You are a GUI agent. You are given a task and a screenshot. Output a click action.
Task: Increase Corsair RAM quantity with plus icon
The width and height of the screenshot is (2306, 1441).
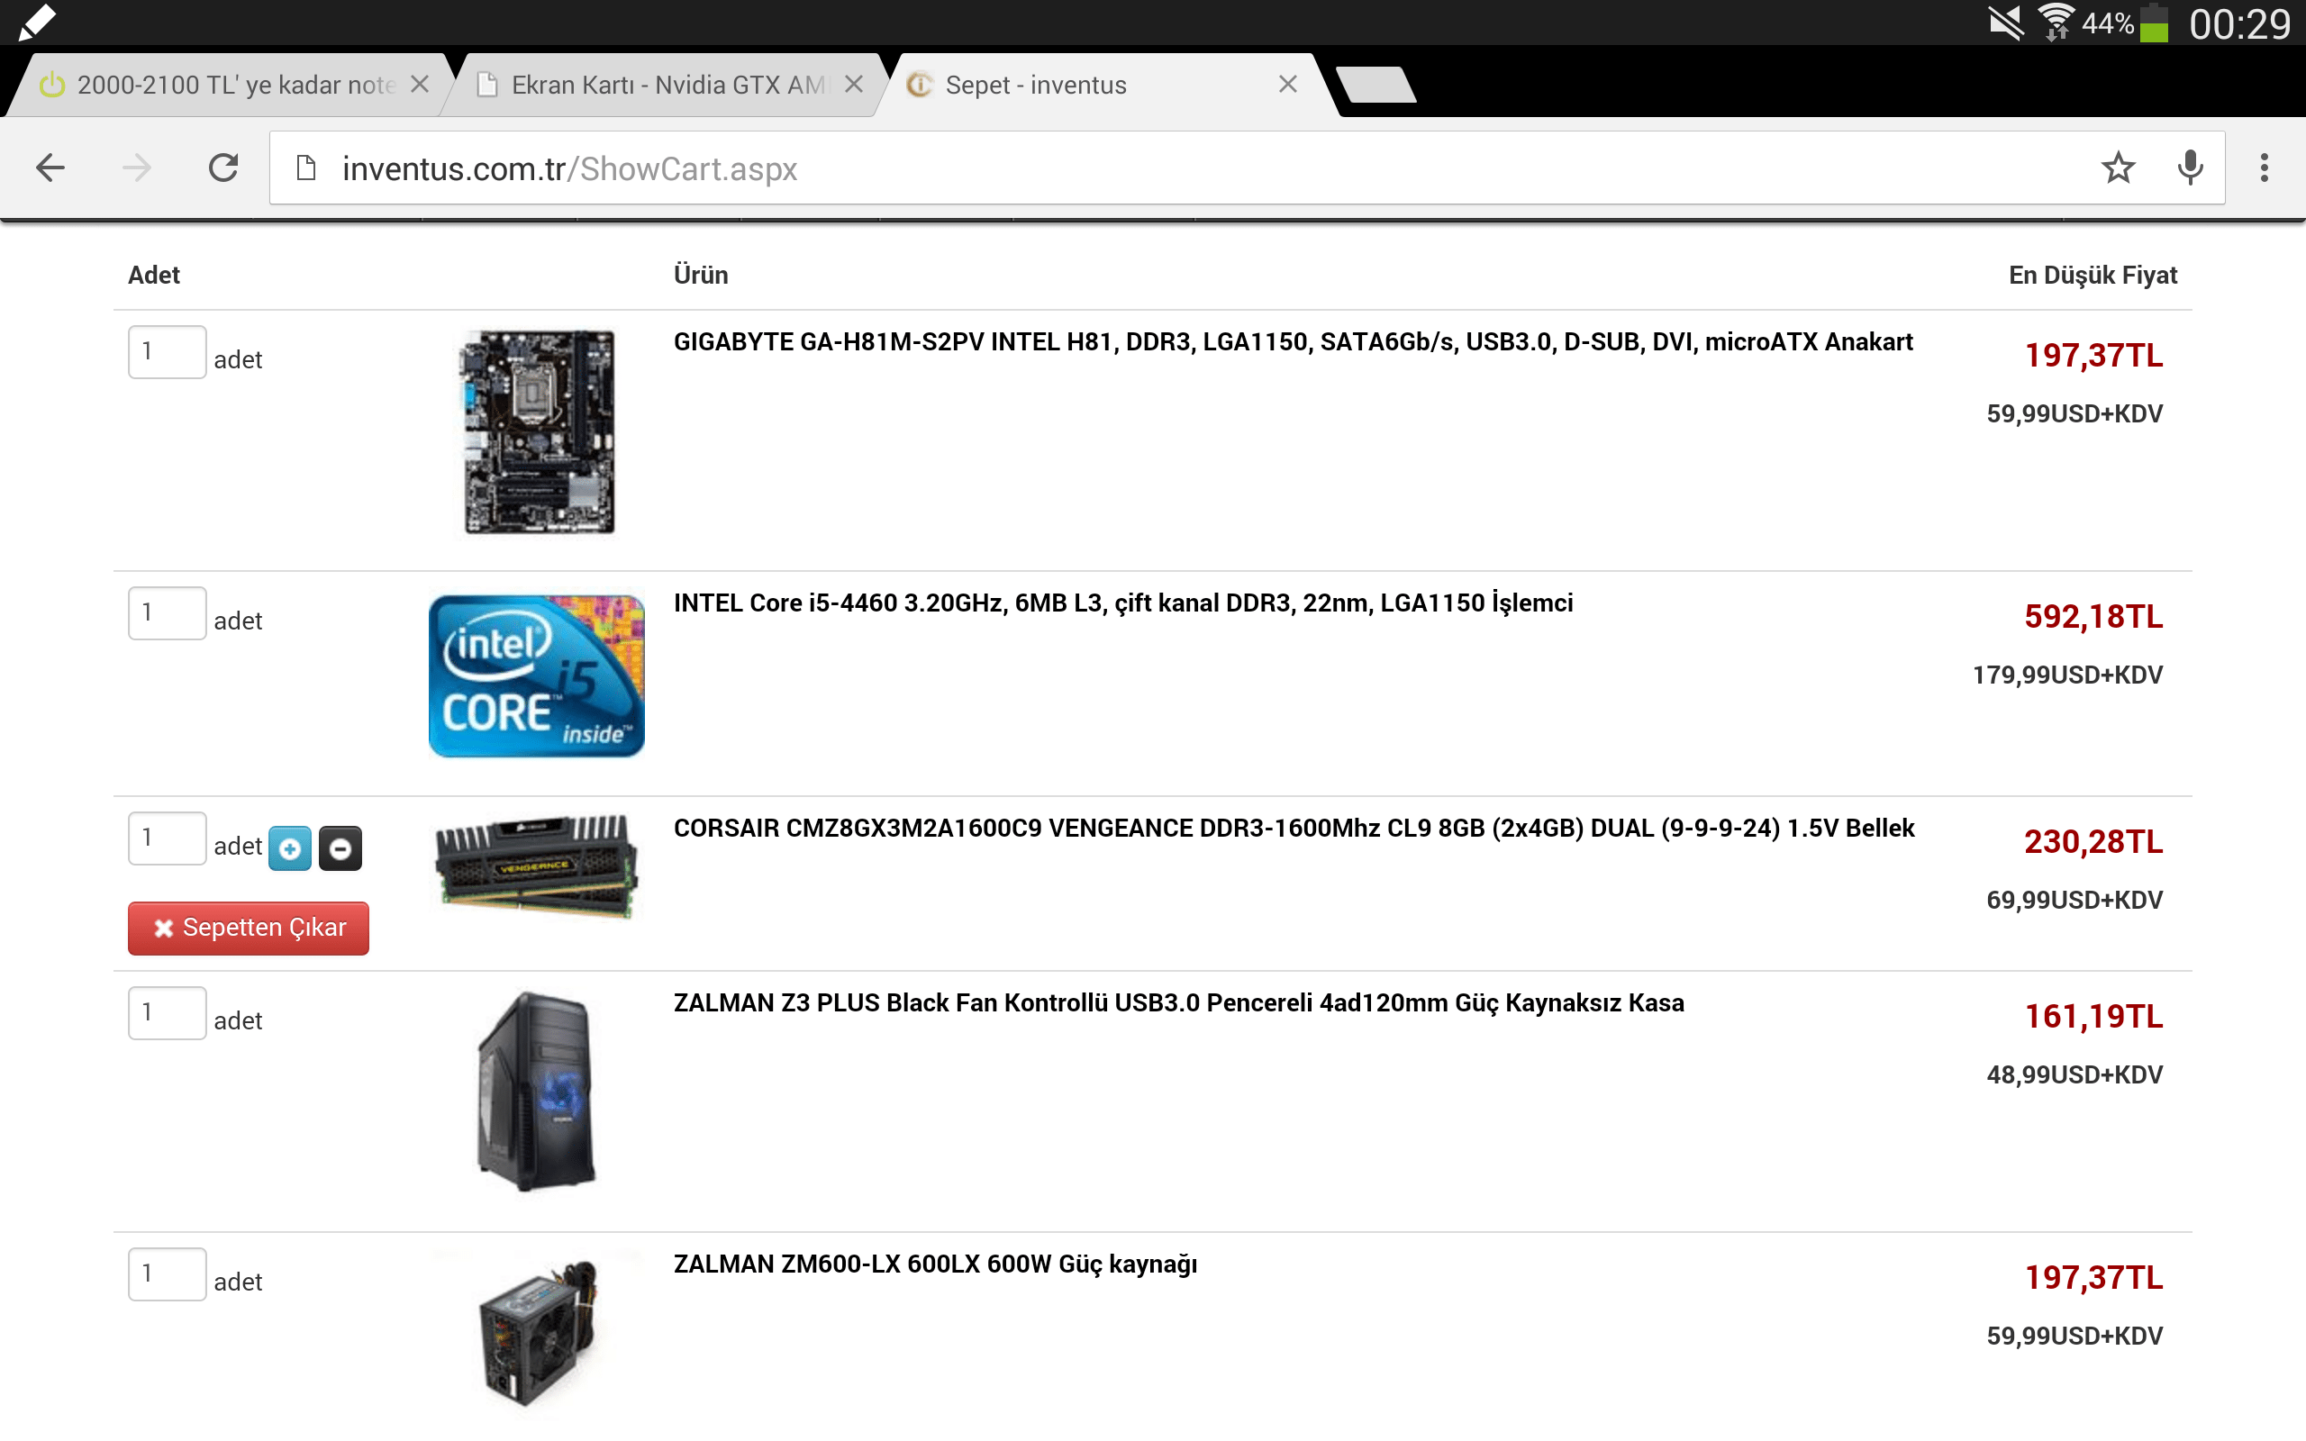click(x=290, y=848)
